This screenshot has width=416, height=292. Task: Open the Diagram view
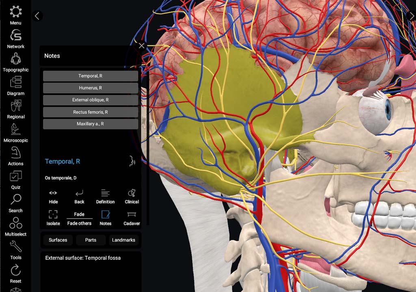[x=16, y=86]
